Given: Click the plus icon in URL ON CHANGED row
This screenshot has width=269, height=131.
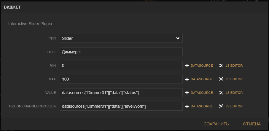Looking at the screenshot, I should coord(187,107).
